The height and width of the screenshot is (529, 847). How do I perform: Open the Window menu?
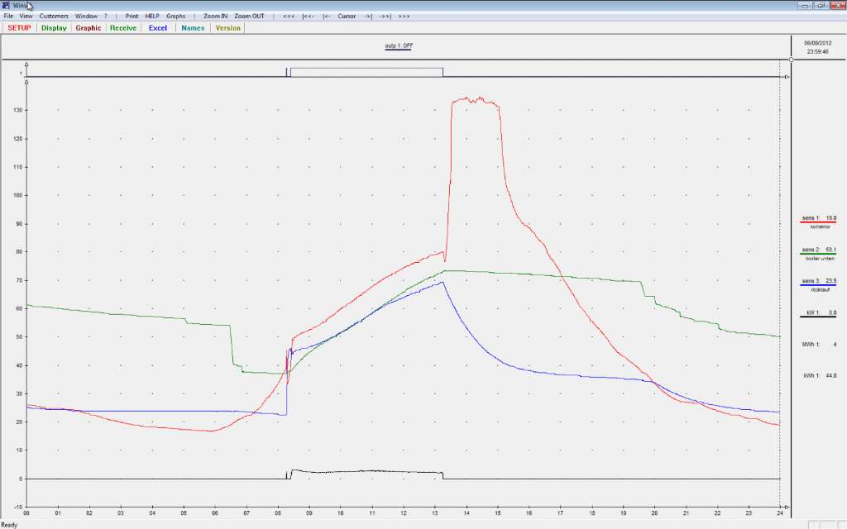(x=86, y=17)
